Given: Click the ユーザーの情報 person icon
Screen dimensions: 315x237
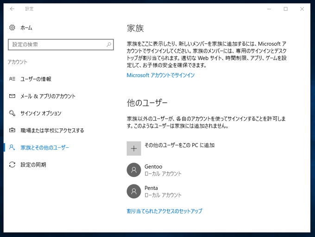Looking at the screenshot, I should tap(12, 79).
